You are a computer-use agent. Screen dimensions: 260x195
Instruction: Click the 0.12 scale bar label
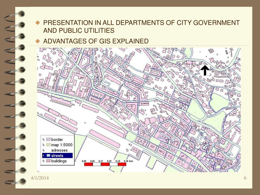pos(101,161)
